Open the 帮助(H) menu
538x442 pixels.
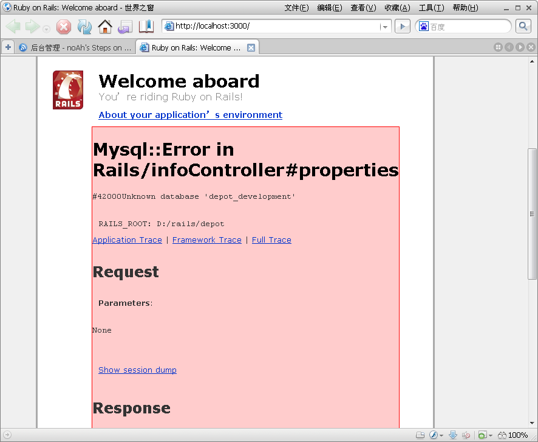point(465,7)
